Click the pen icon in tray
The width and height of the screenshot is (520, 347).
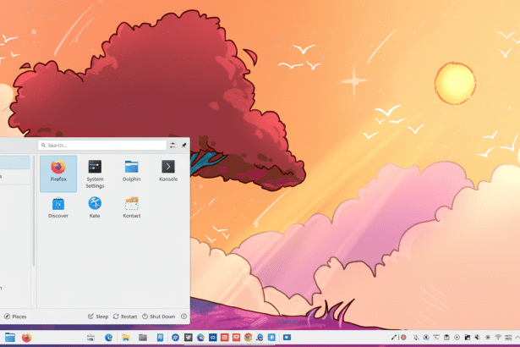(394, 338)
